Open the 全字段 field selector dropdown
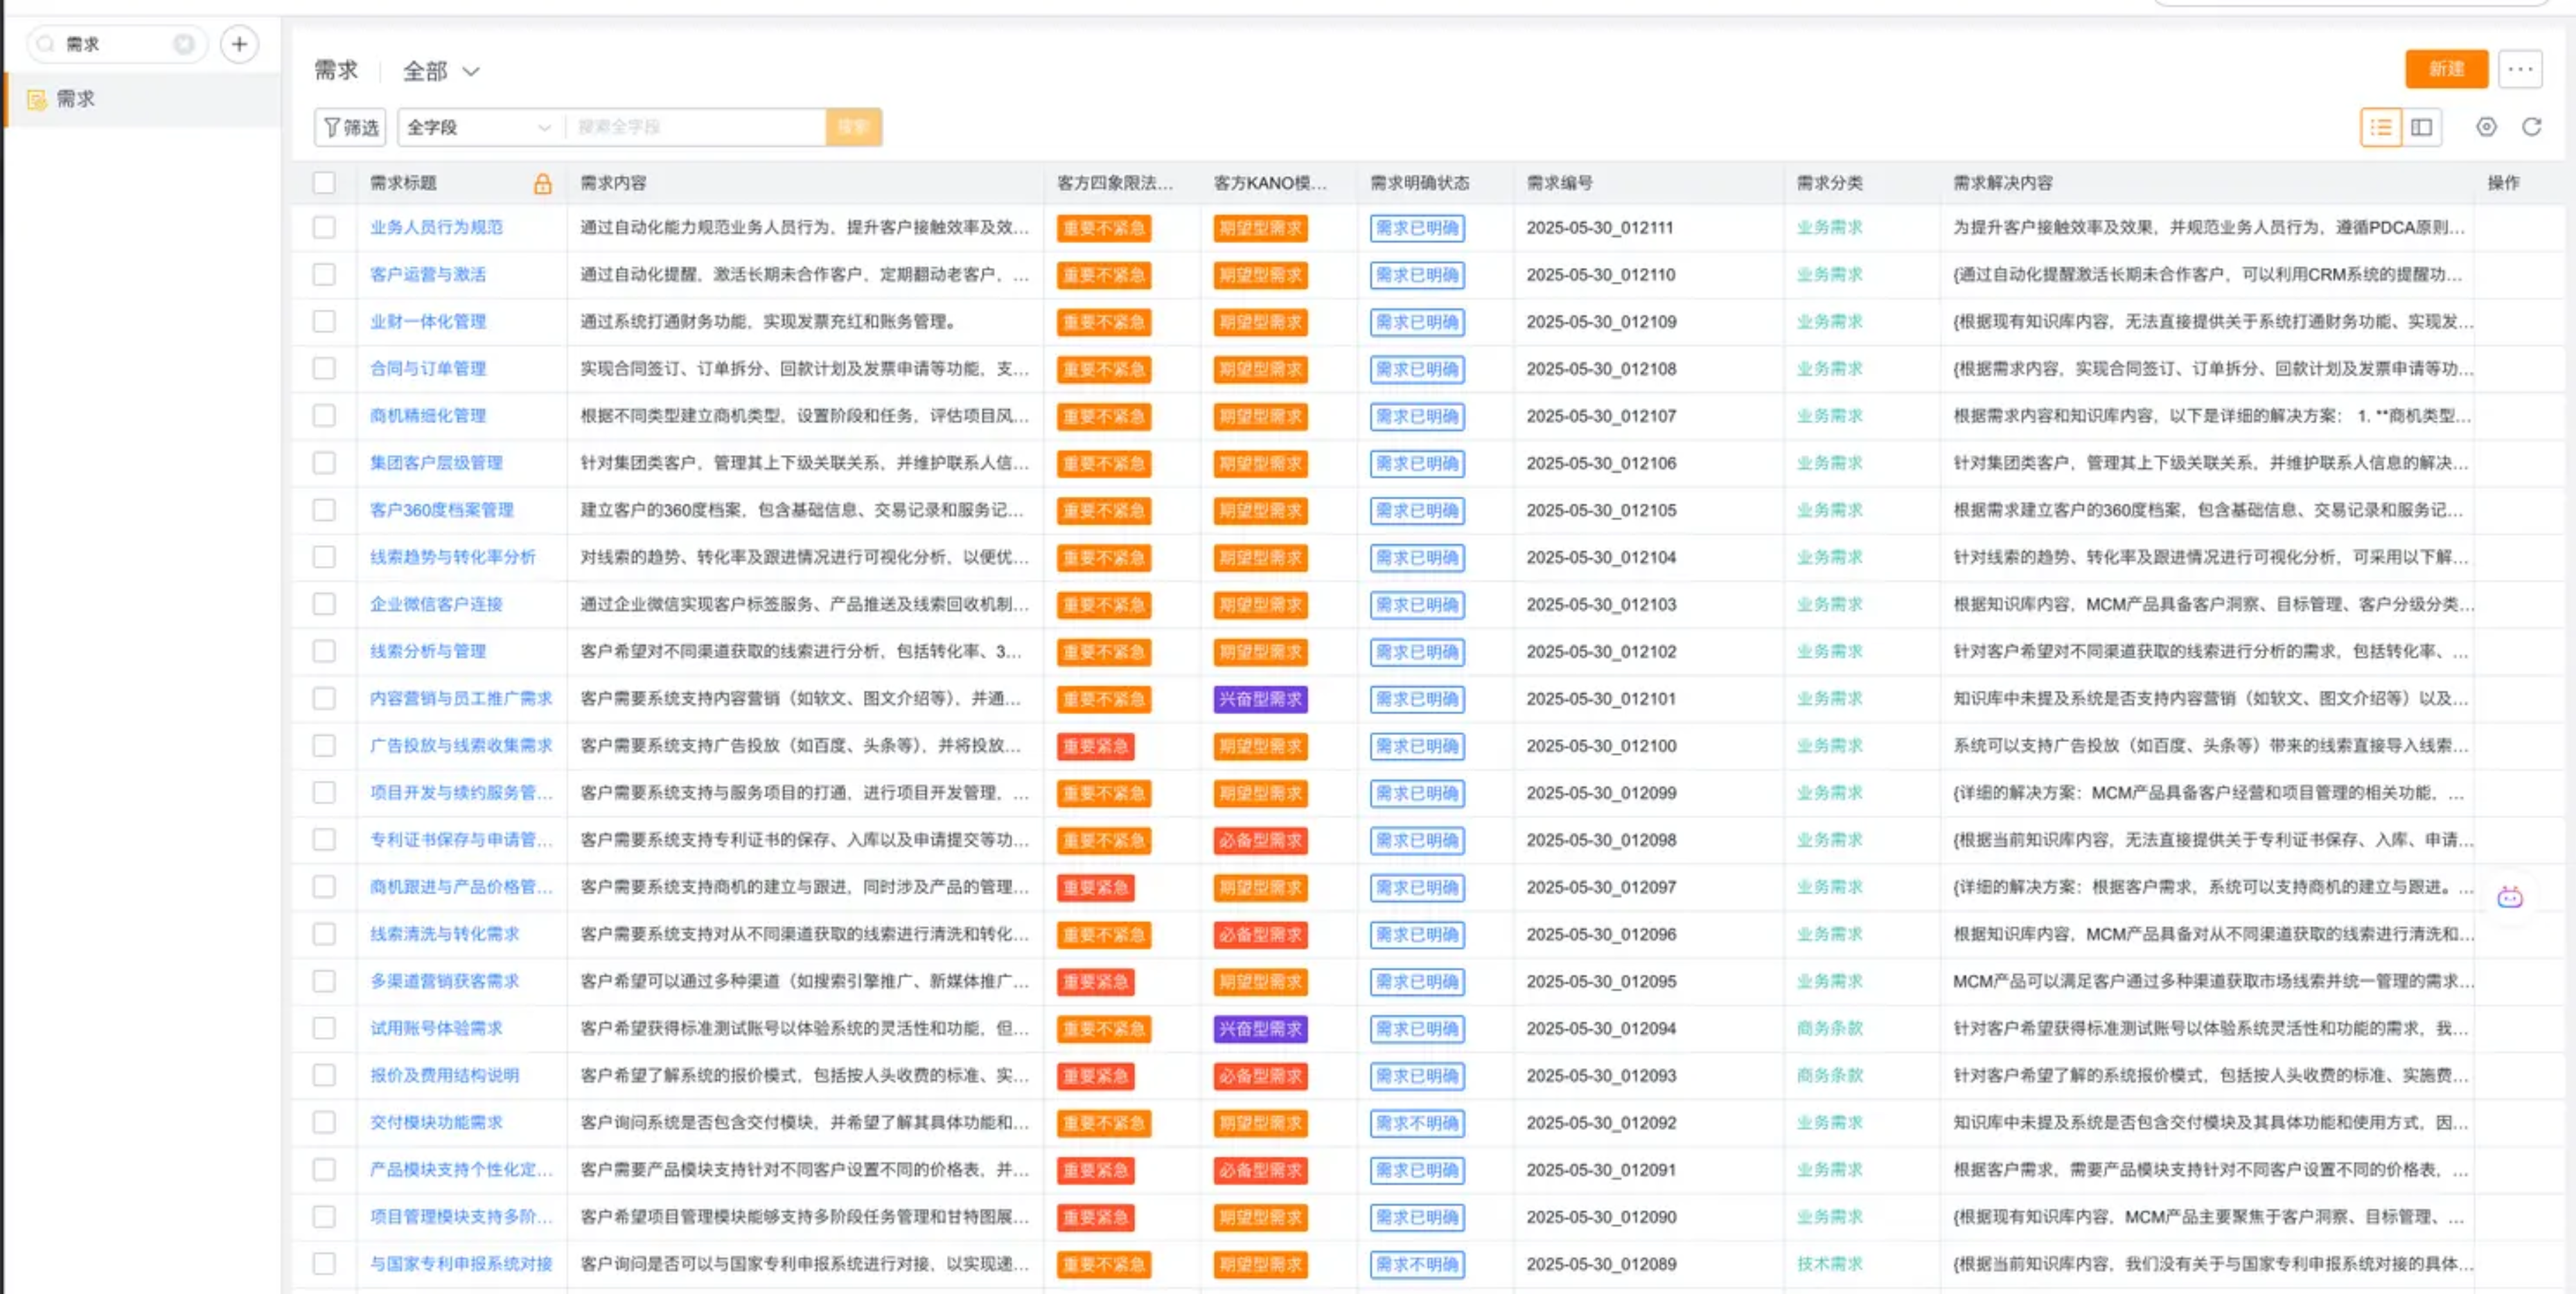2576x1294 pixels. coord(478,127)
